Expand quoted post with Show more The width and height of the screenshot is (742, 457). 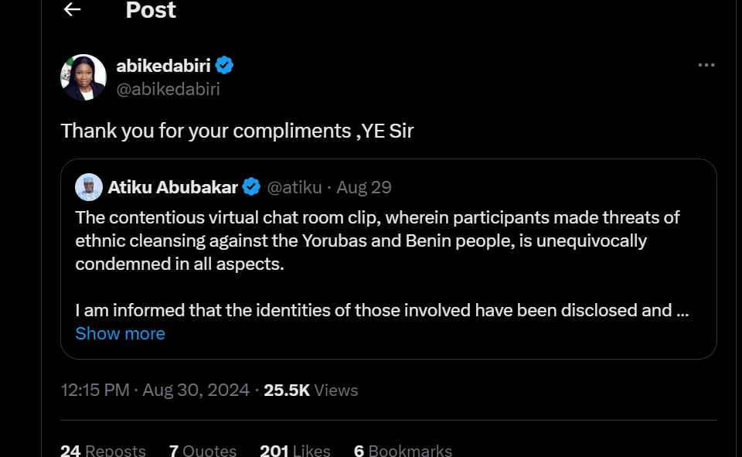pos(120,333)
